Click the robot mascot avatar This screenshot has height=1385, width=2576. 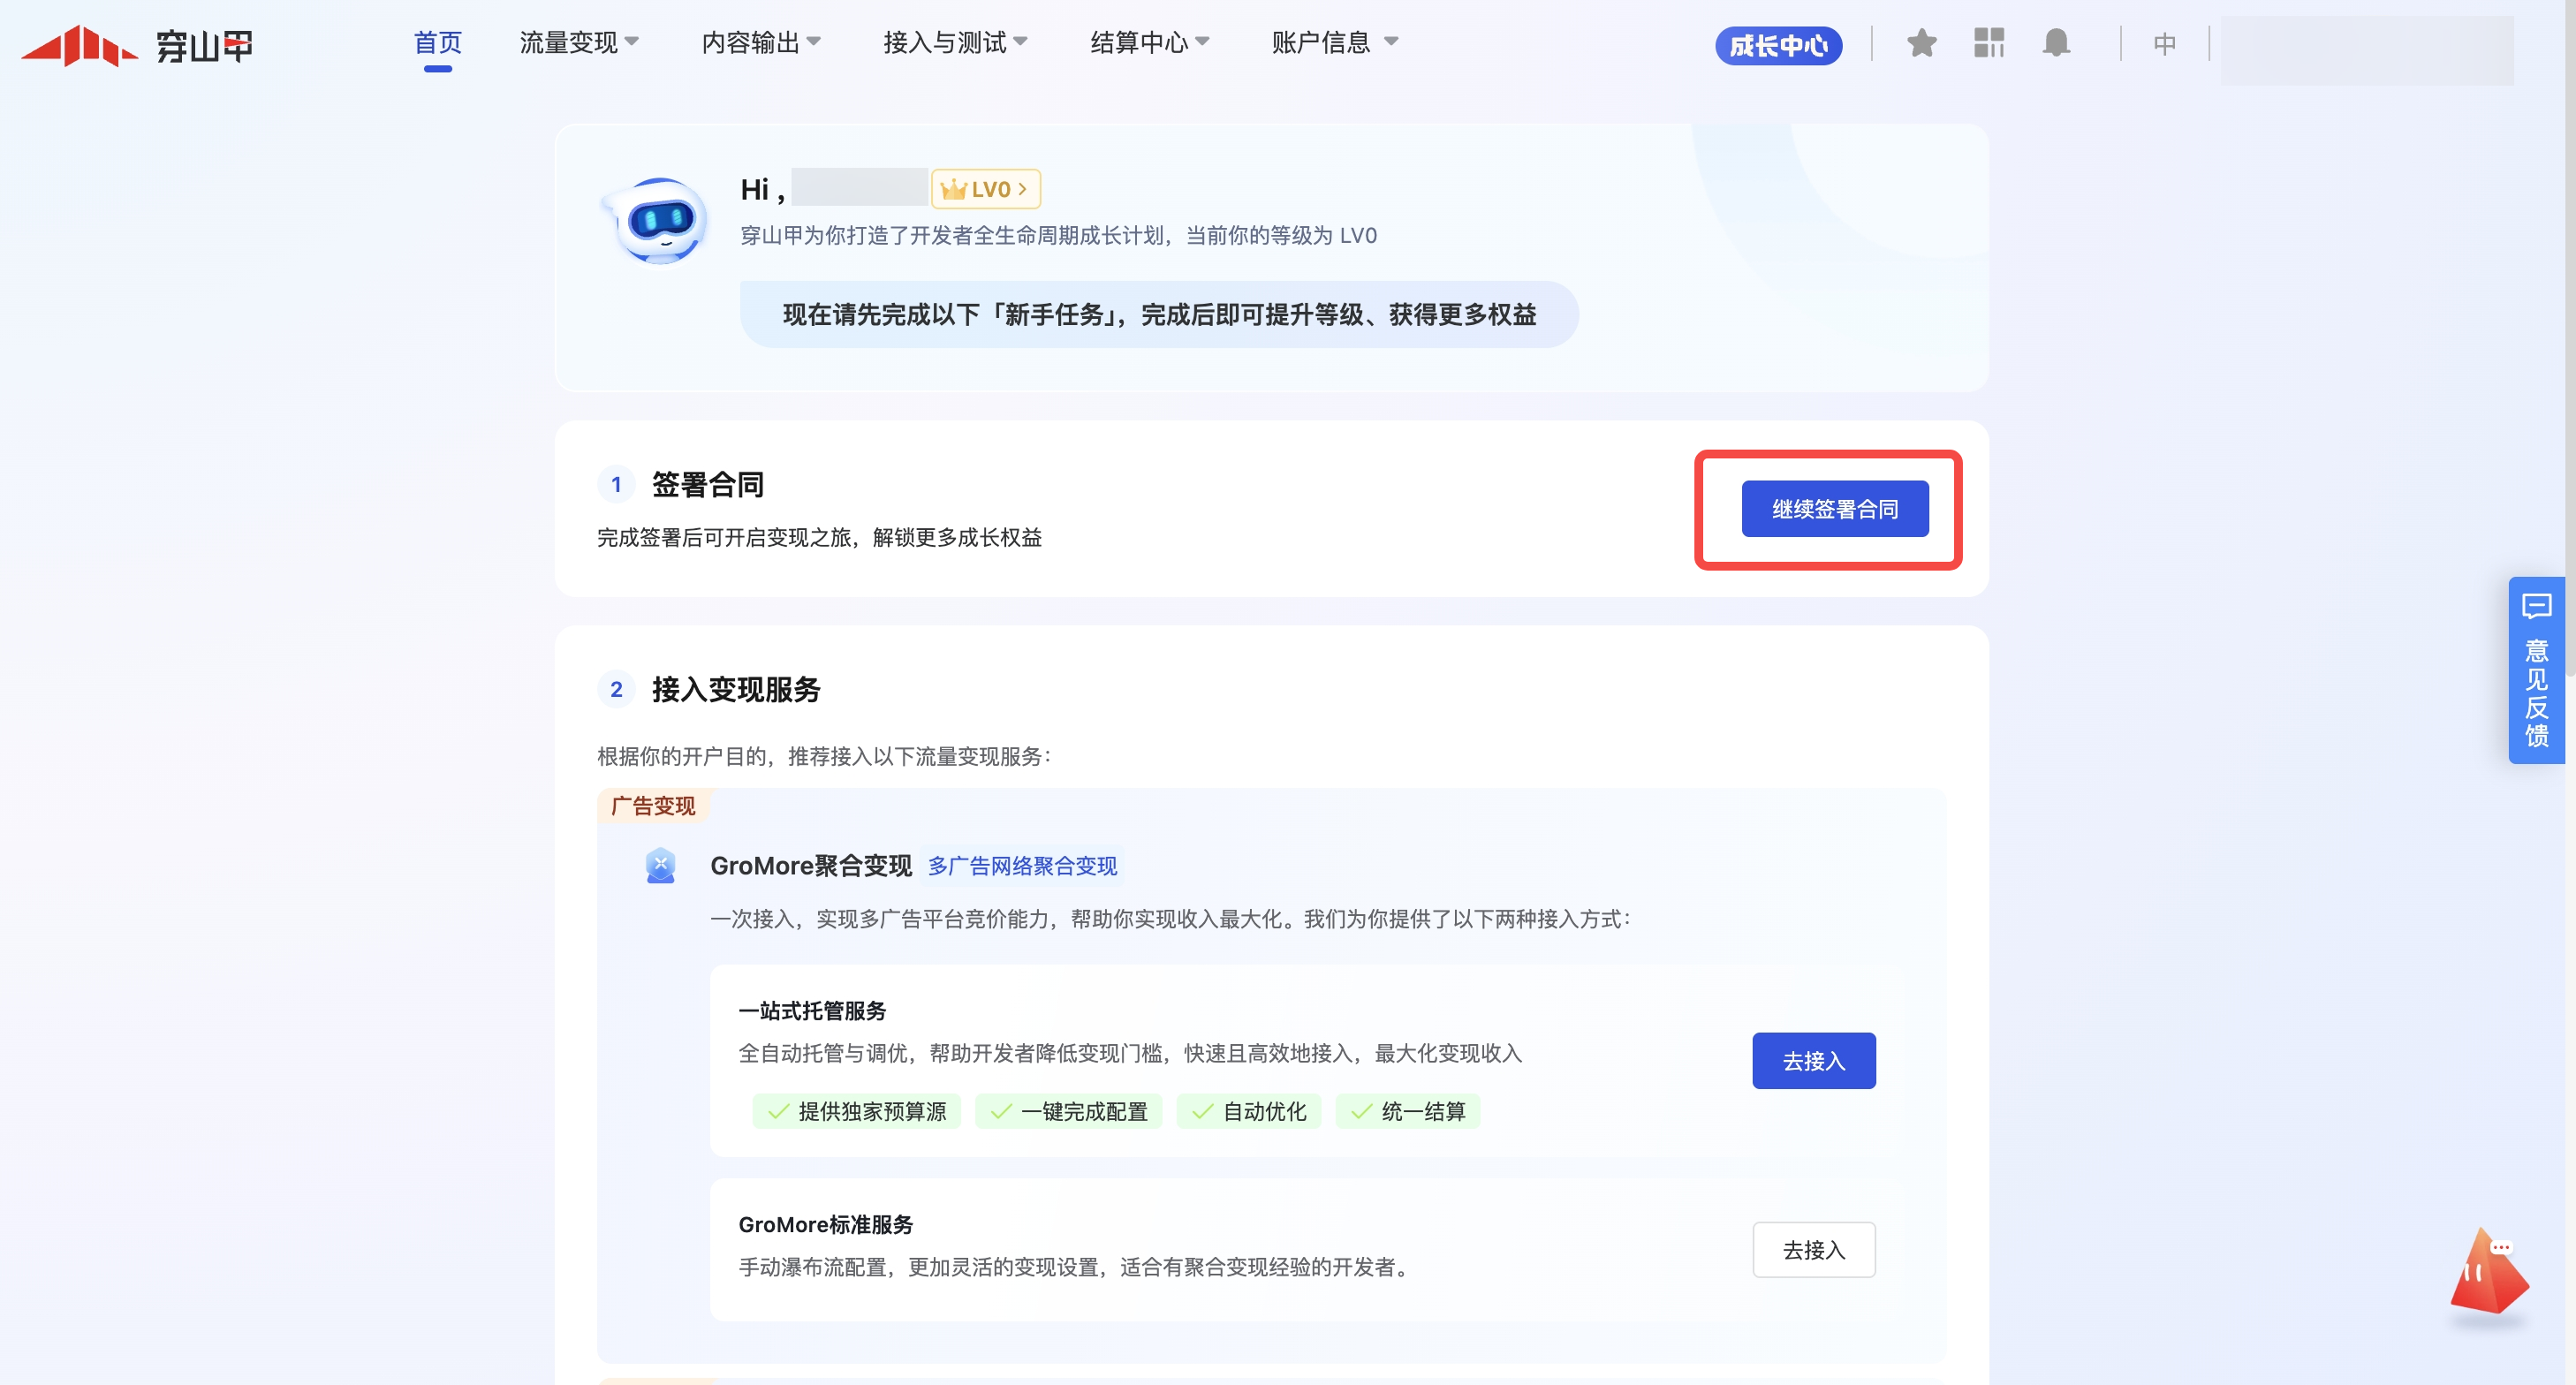[x=658, y=221]
